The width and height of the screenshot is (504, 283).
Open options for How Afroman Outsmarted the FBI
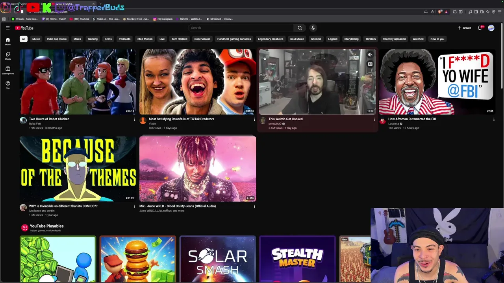(494, 119)
